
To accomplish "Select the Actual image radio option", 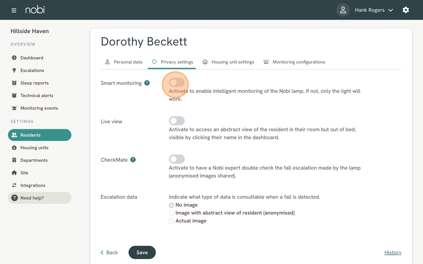I will [x=171, y=221].
